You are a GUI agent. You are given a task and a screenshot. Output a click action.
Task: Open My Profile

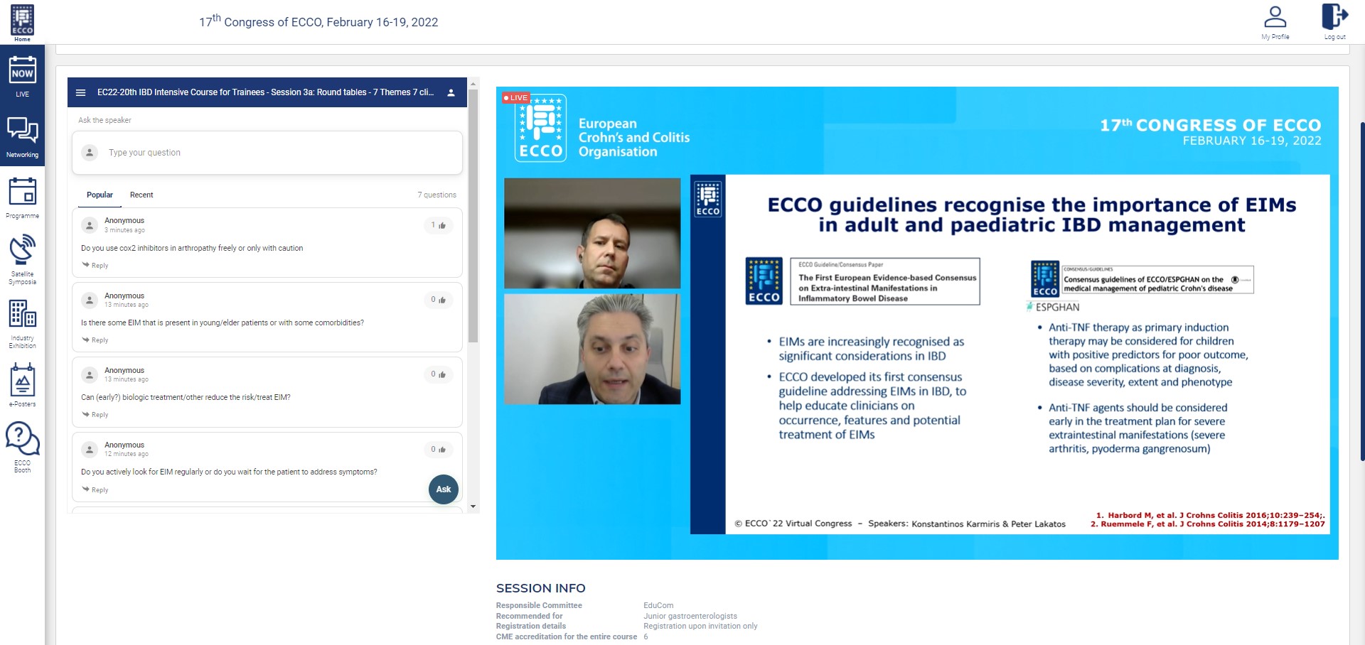(x=1275, y=22)
